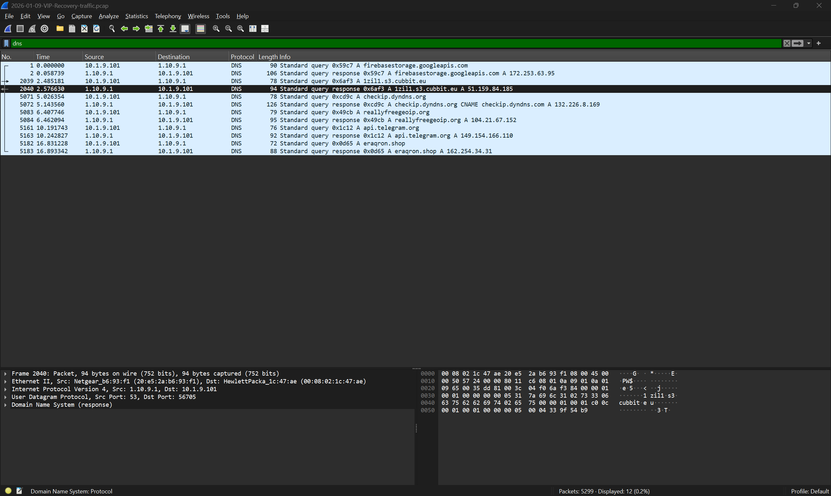The image size is (831, 496).
Task: Reload this capture file icon
Action: click(96, 29)
